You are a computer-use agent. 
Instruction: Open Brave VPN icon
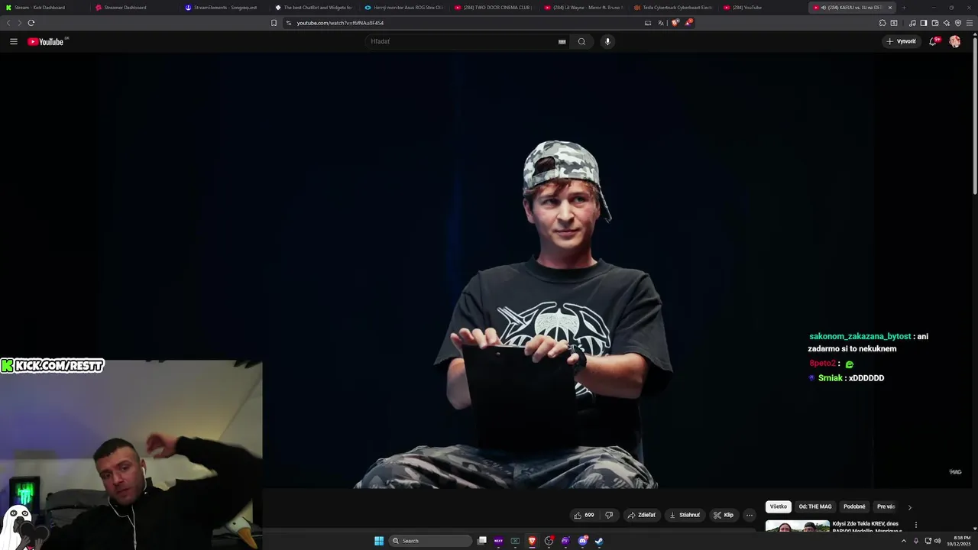958,23
